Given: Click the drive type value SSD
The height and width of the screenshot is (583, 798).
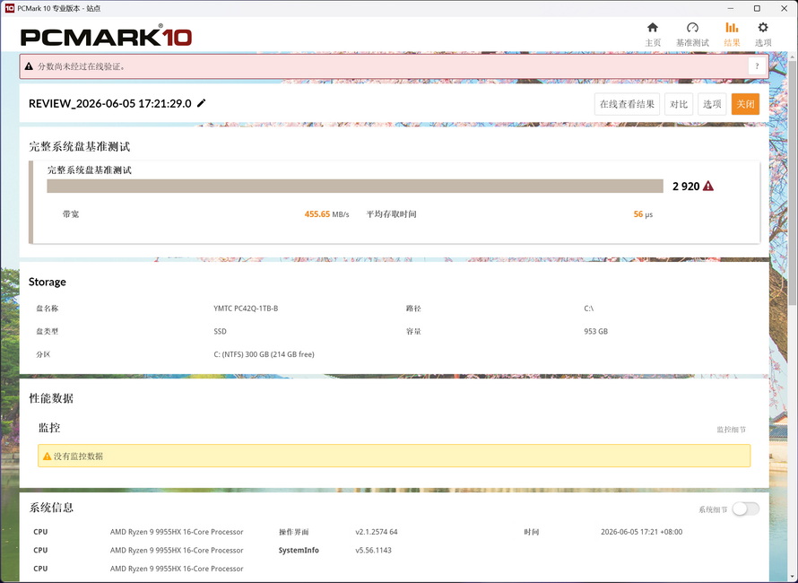Looking at the screenshot, I should tap(220, 332).
